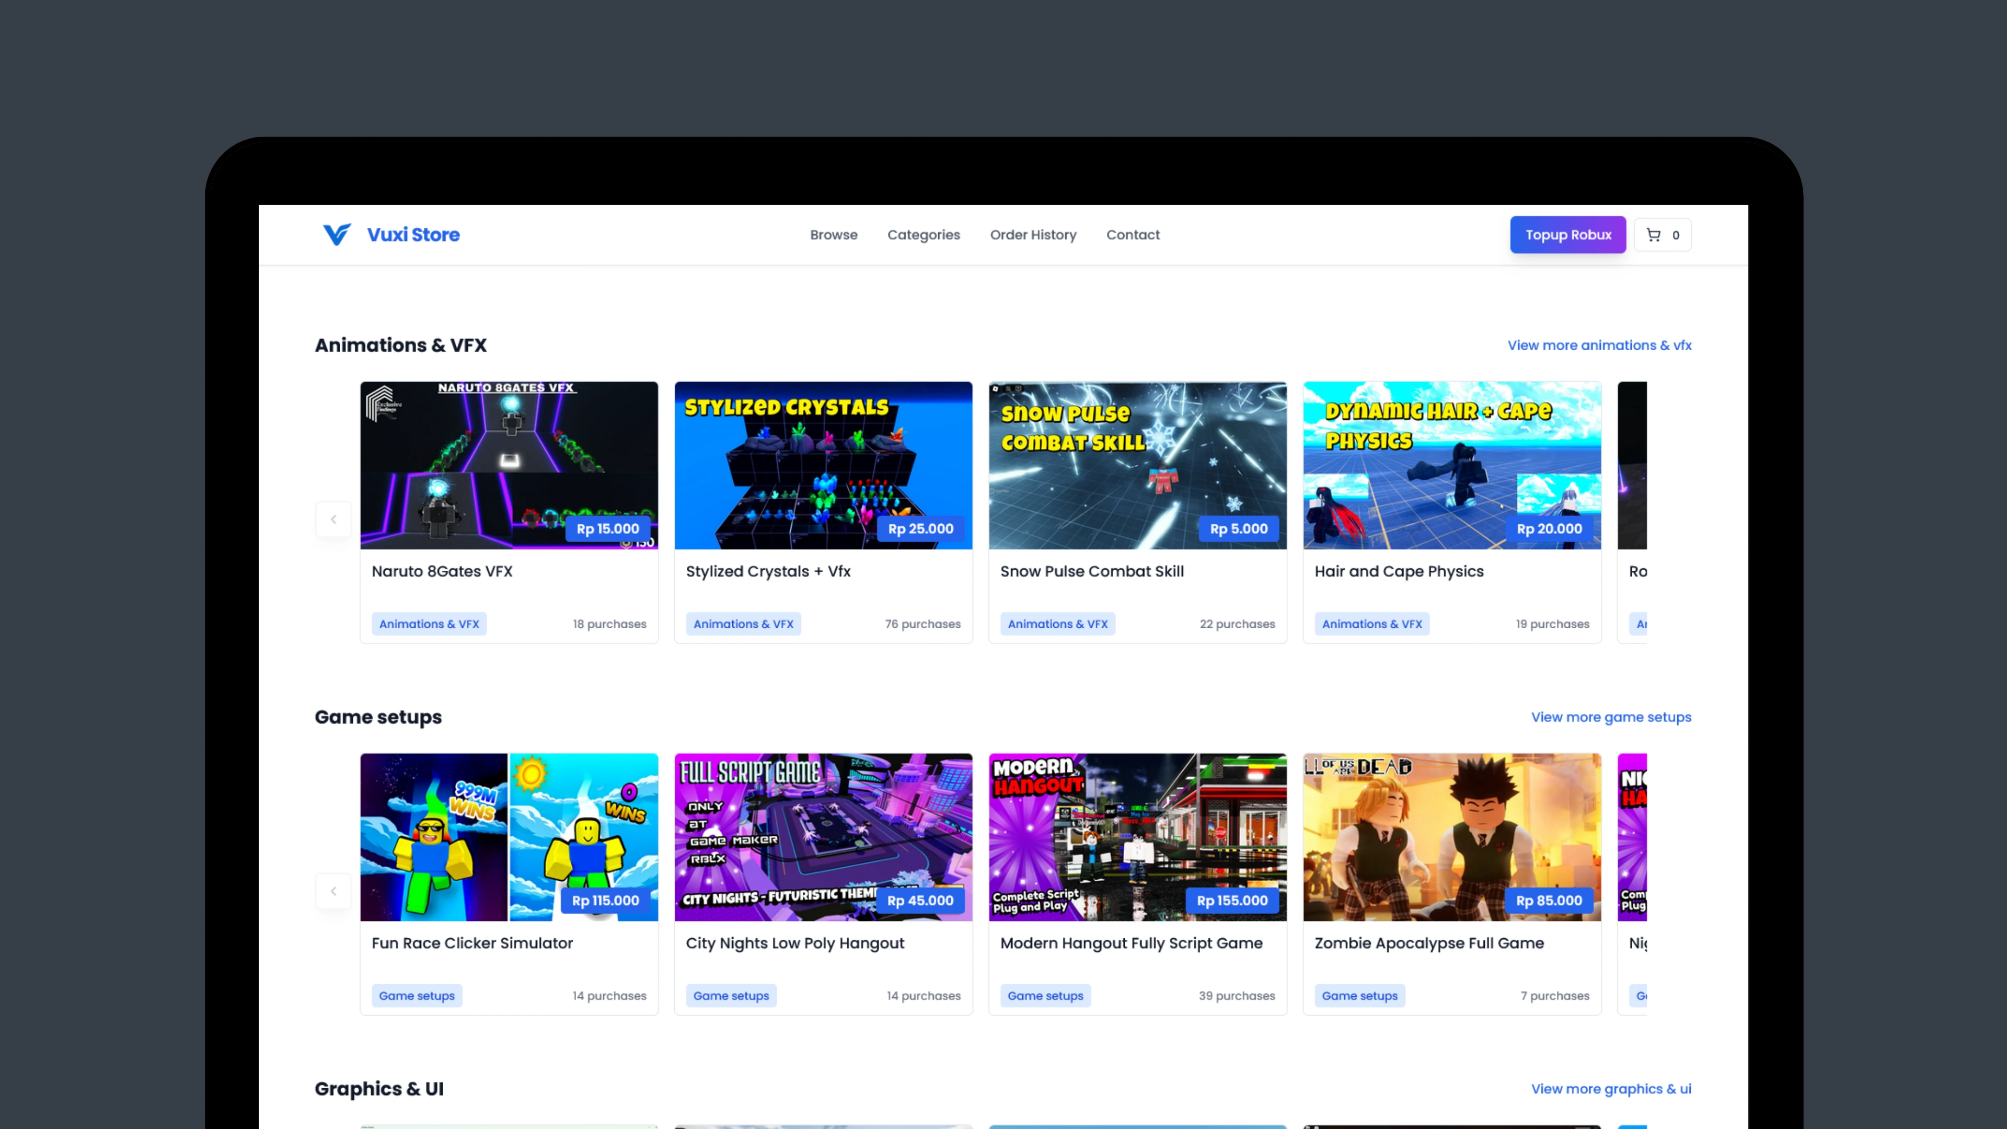Follow the View more animations & vfx link
This screenshot has width=2007, height=1129.
1599,344
